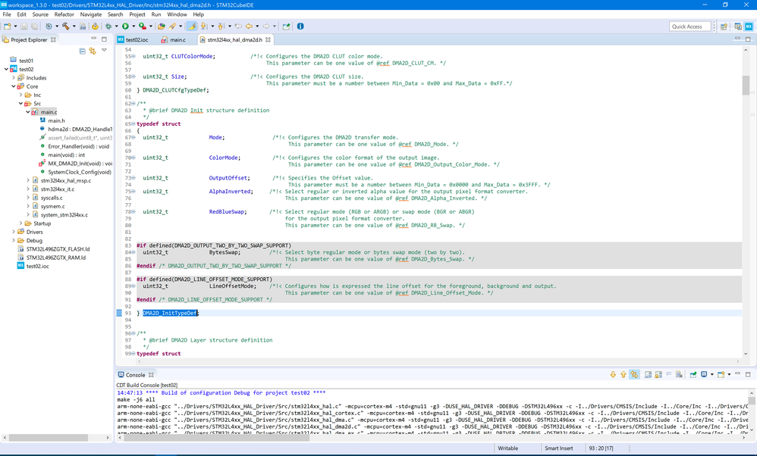Click the Quick Access search field
This screenshot has height=456, width=757.
(689, 27)
